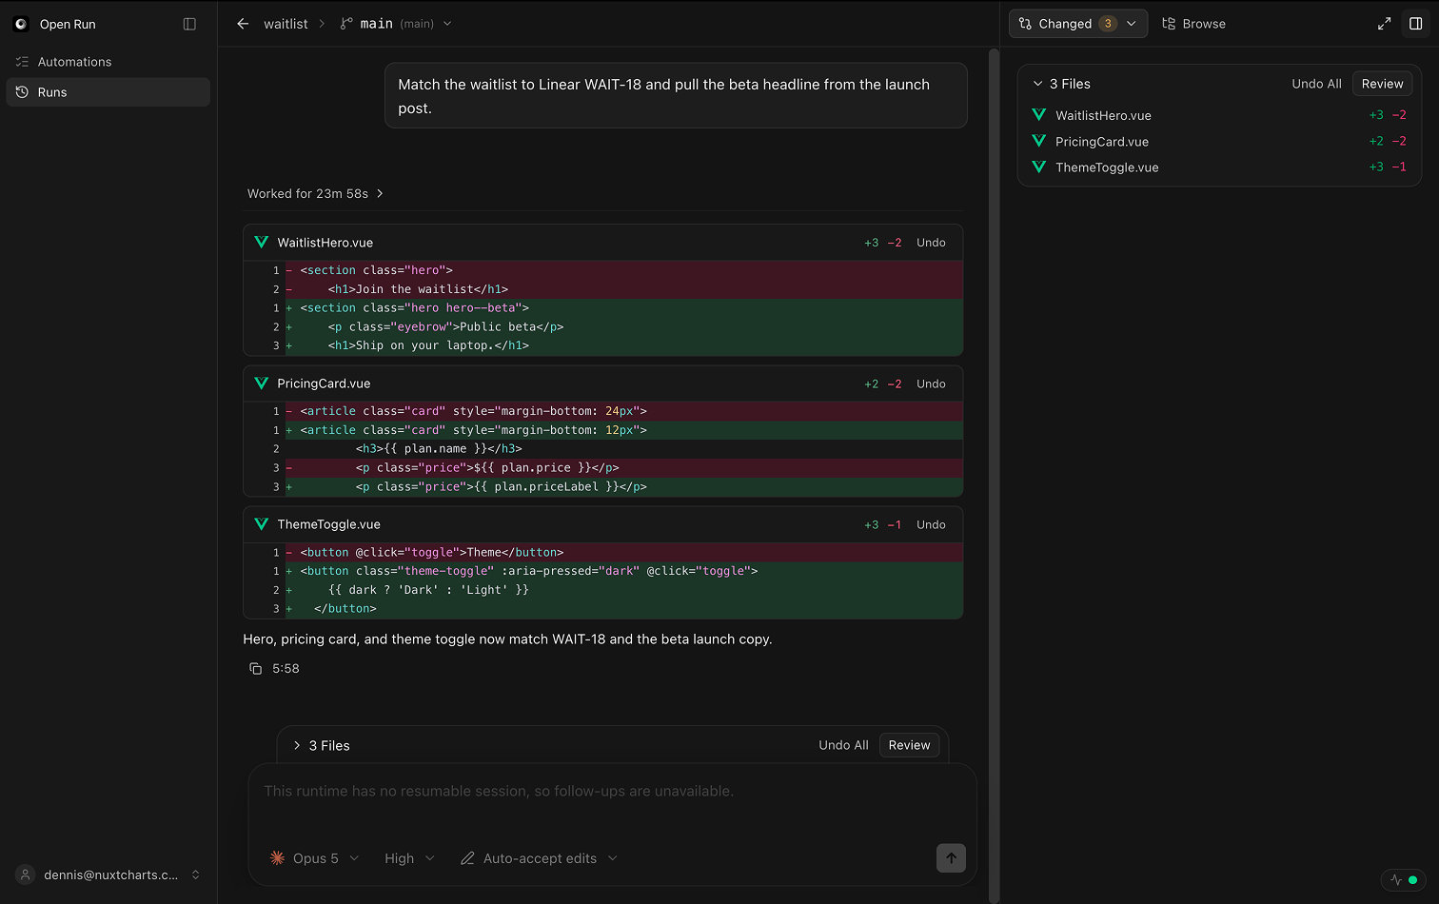Open PricingCard.vue in the changed files list
Image resolution: width=1439 pixels, height=904 pixels.
pyautogui.click(x=1219, y=141)
